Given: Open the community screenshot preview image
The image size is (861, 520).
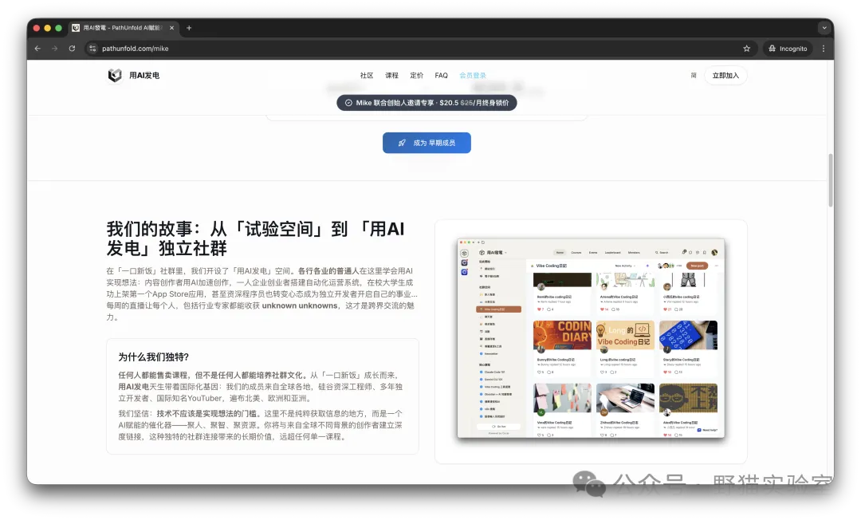Looking at the screenshot, I should [591, 338].
